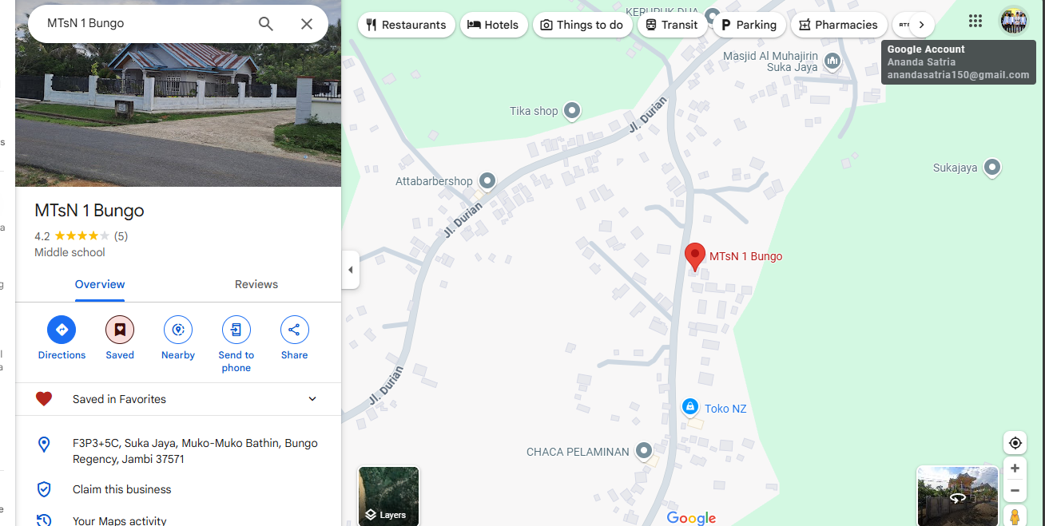Drop the Pegman Street View icon
The height and width of the screenshot is (526, 1045).
click(1015, 516)
